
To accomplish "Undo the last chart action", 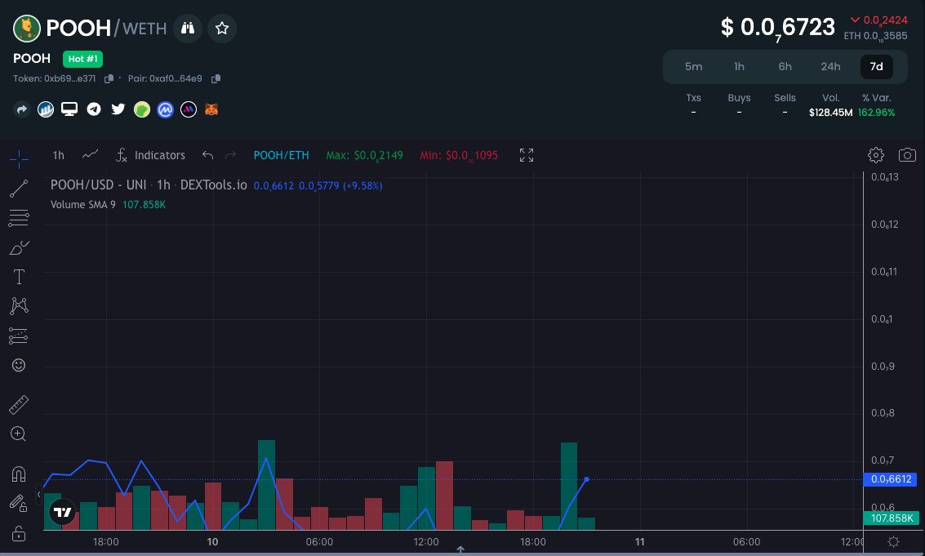I will 207,155.
